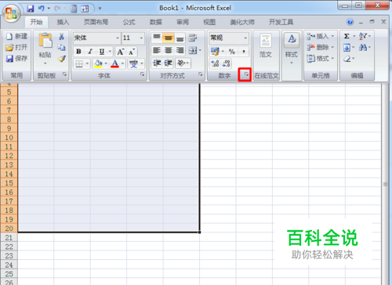The image size is (392, 285).
Task: Toggle bold formatting
Action: [78, 52]
